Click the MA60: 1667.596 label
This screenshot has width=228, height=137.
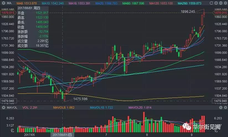(133, 3)
